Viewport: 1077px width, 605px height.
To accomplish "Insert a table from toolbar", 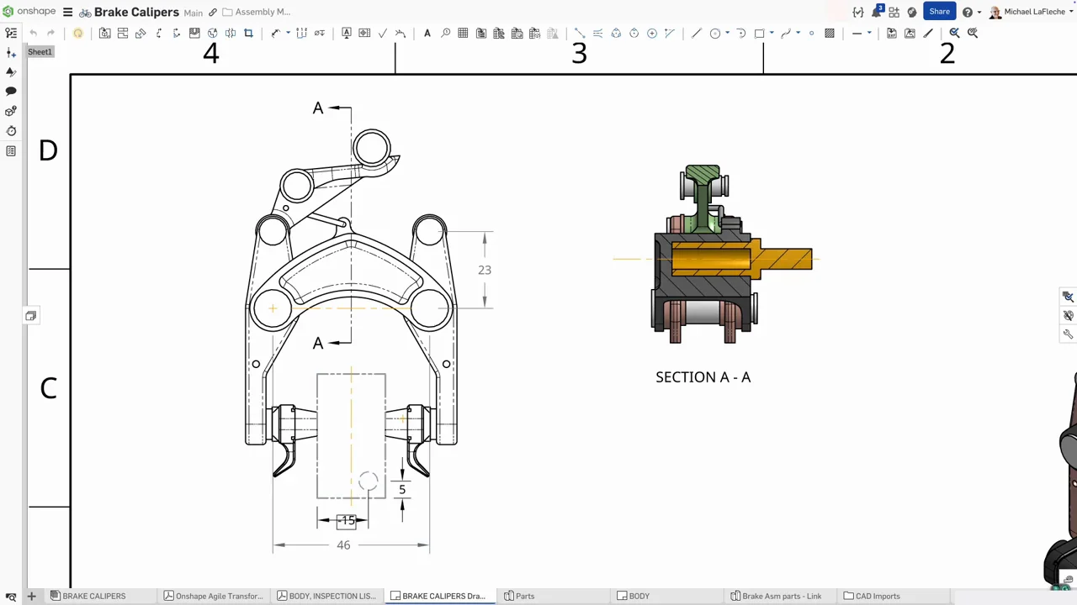I will pyautogui.click(x=463, y=34).
